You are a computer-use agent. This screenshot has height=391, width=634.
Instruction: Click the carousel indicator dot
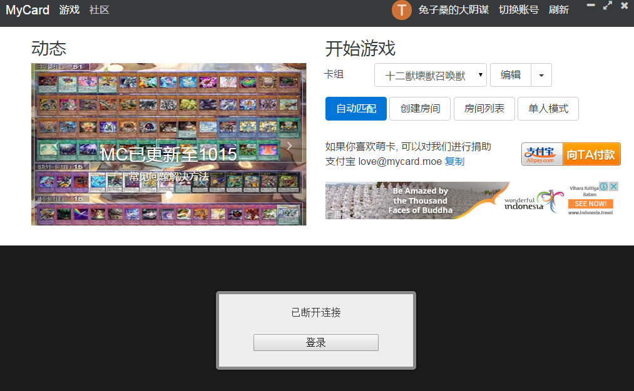coord(168,195)
